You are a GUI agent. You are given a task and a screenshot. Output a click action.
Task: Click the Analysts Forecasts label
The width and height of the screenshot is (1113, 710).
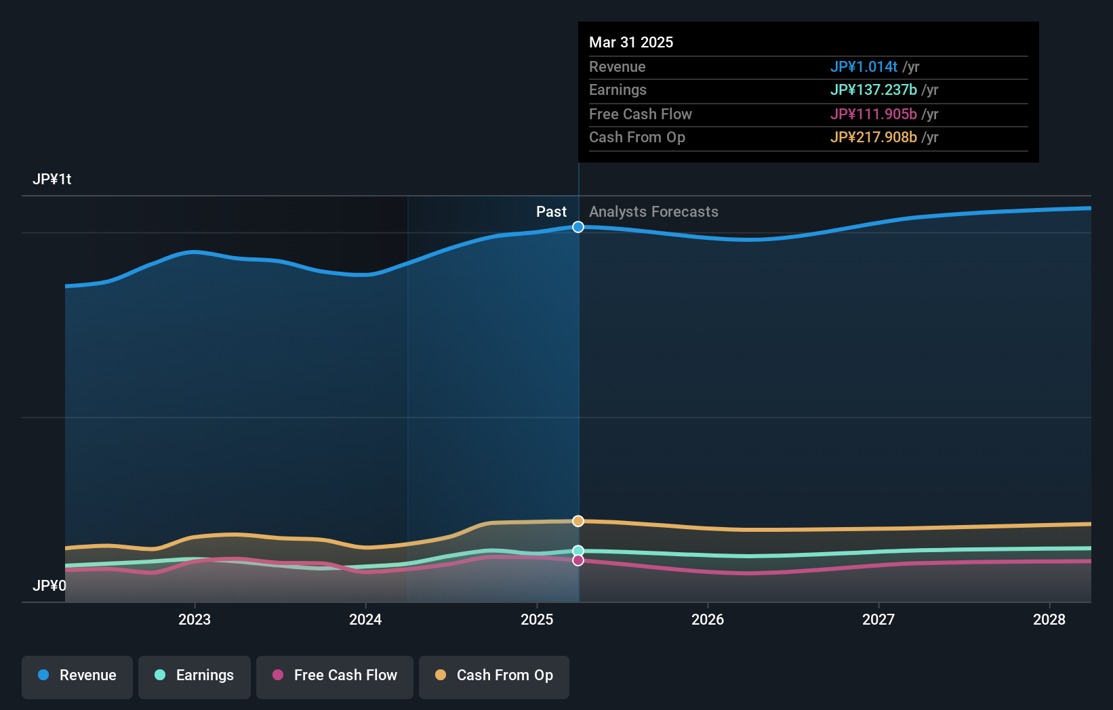[653, 211]
